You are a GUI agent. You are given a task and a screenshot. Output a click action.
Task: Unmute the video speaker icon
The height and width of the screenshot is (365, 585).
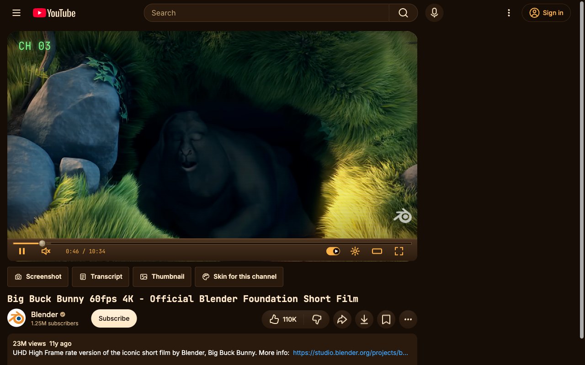(x=46, y=251)
